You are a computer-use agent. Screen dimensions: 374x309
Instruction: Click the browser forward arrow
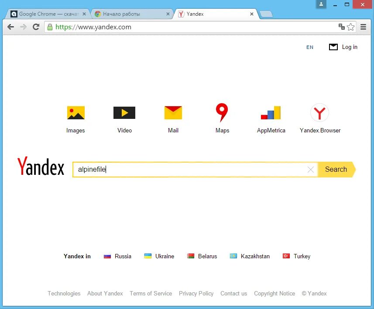click(24, 27)
